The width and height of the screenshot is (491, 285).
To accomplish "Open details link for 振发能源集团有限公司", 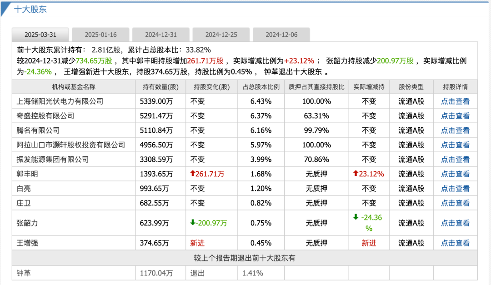I will click(x=455, y=160).
